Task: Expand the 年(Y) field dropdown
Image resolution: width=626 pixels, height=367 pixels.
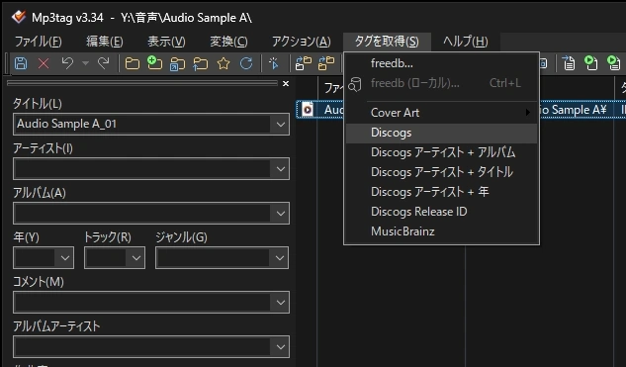Action: 65,258
